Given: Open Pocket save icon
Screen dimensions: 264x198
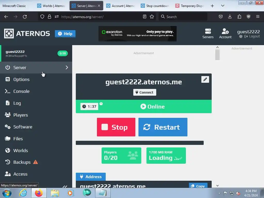Looking at the screenshot, I should (221, 17).
